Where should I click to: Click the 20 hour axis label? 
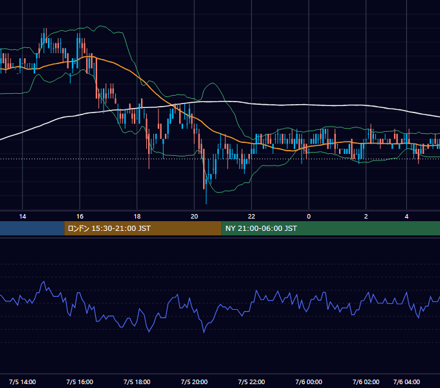(x=194, y=217)
